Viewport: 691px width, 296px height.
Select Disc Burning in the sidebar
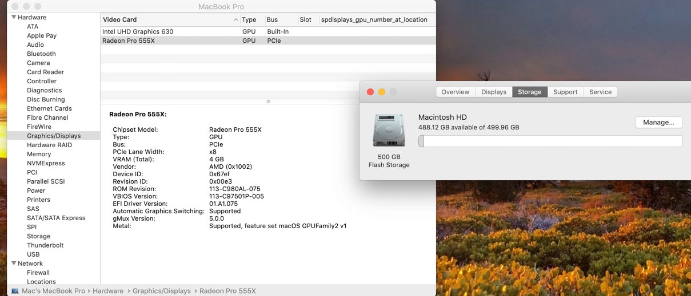(x=46, y=99)
